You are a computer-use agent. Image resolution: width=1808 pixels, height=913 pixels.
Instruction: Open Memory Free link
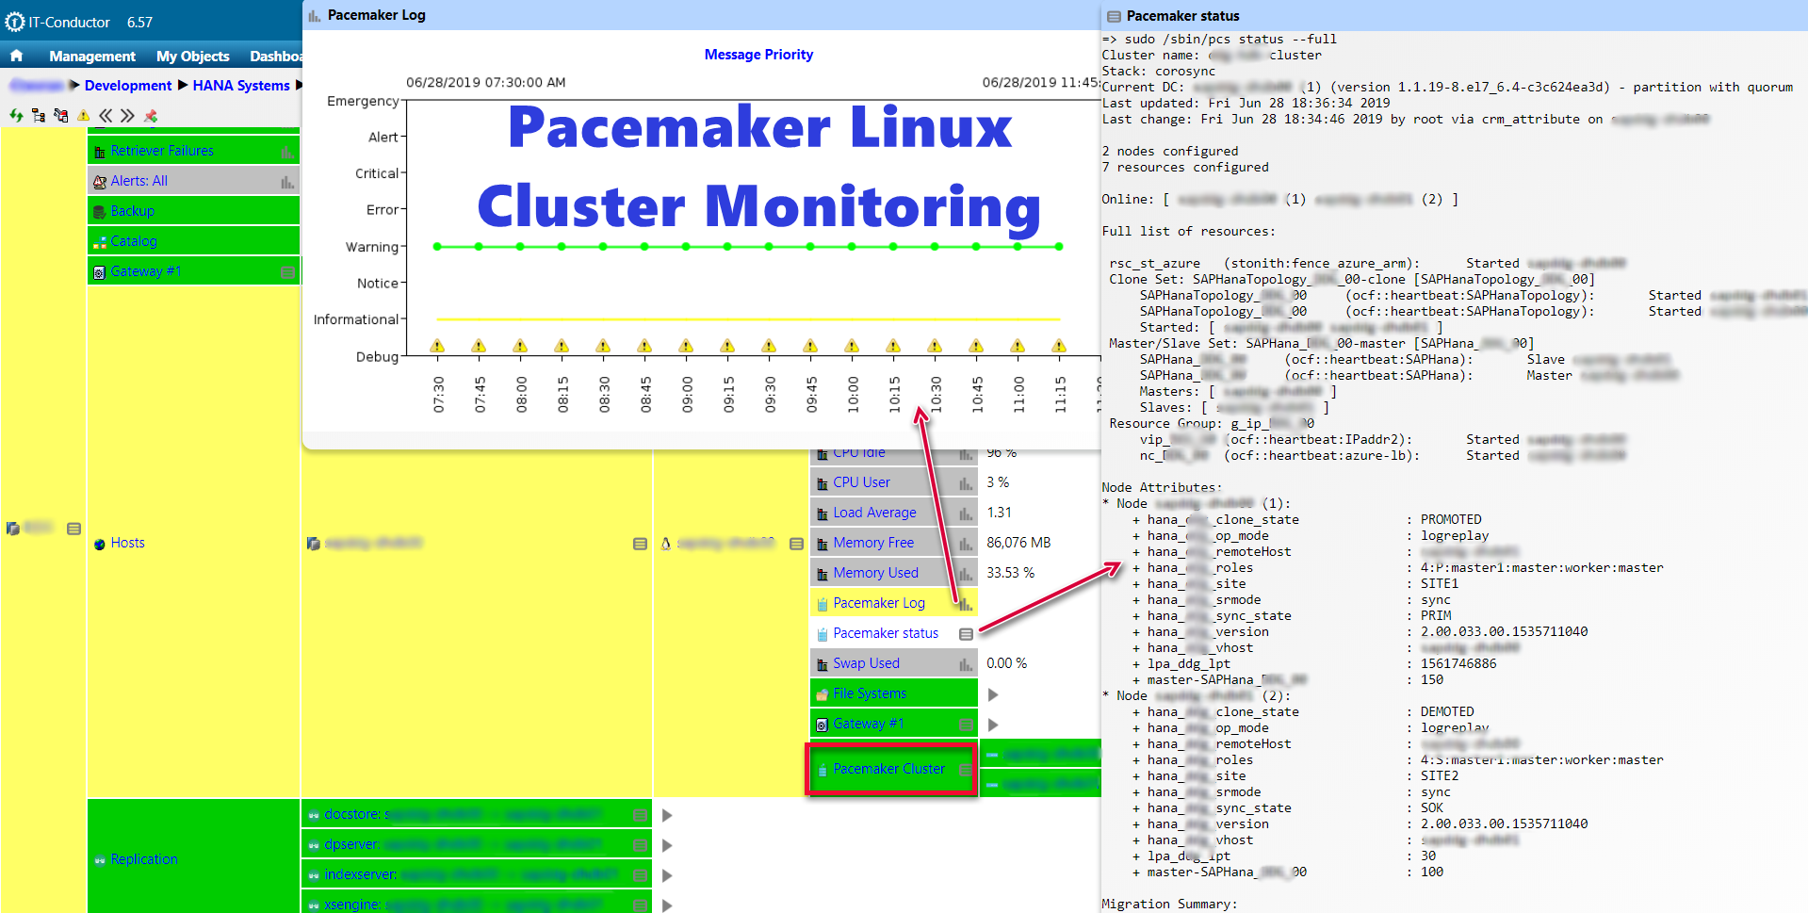coord(874,543)
